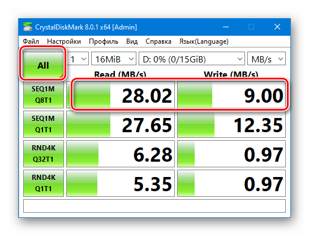Minimize the CrystalDiskMark window
Image resolution: width=309 pixels, height=236 pixels.
pyautogui.click(x=226, y=27)
